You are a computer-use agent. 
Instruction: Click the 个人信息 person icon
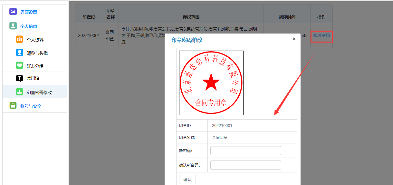[x=13, y=26]
